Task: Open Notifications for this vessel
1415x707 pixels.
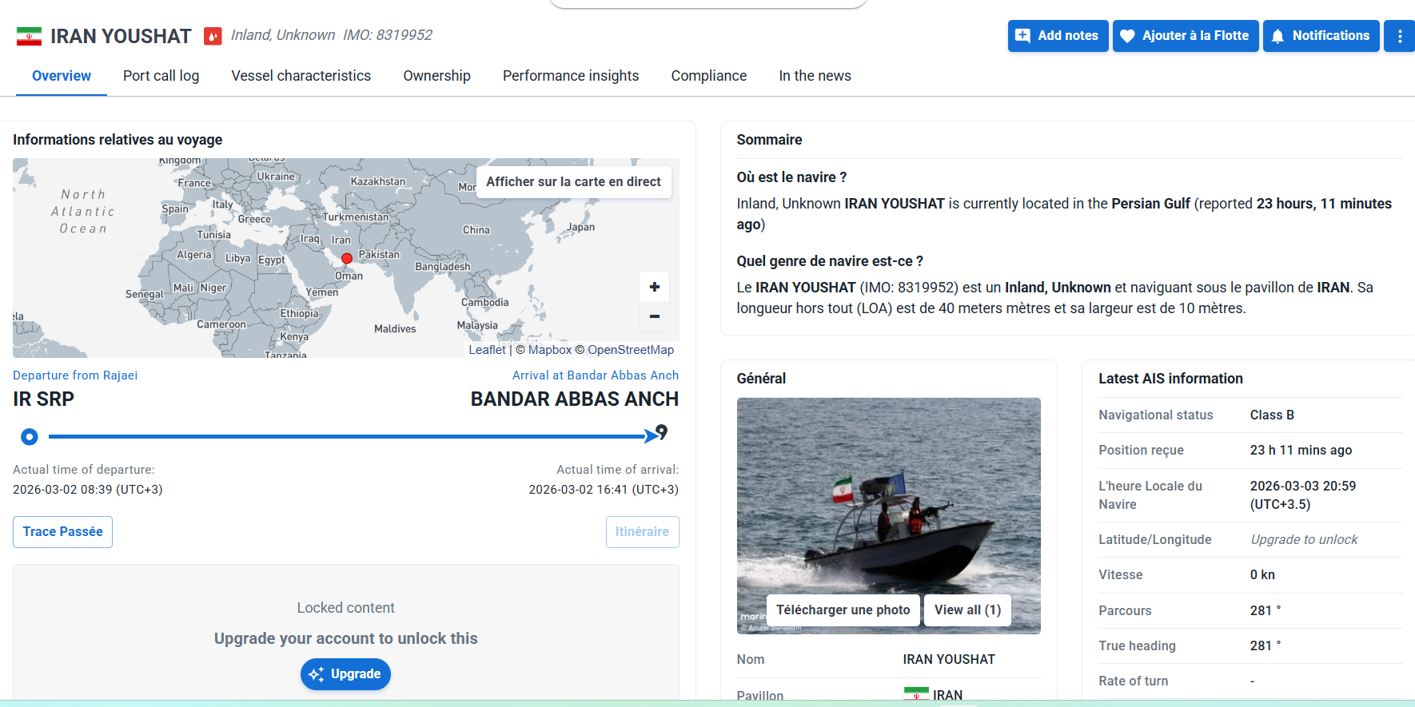Action: tap(1321, 36)
